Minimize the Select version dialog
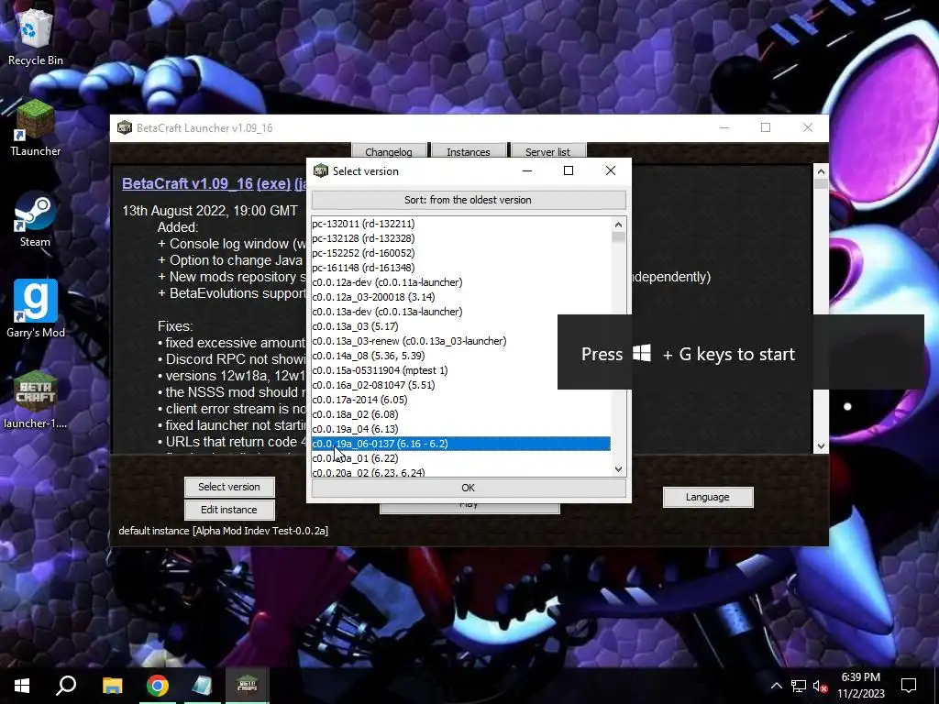 (x=527, y=170)
